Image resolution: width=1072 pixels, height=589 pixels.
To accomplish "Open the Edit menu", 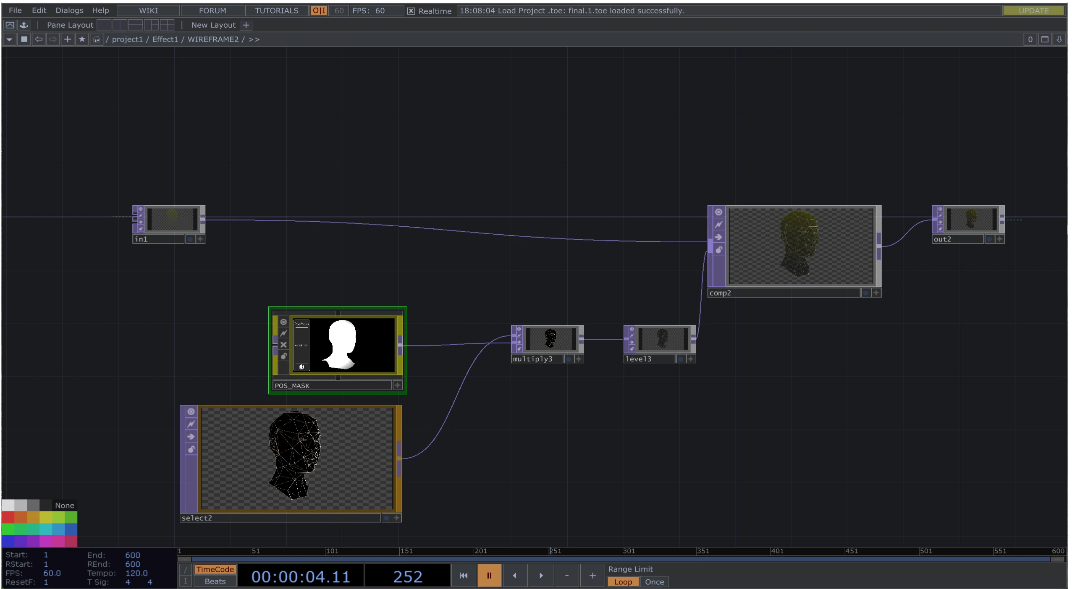I will (39, 10).
